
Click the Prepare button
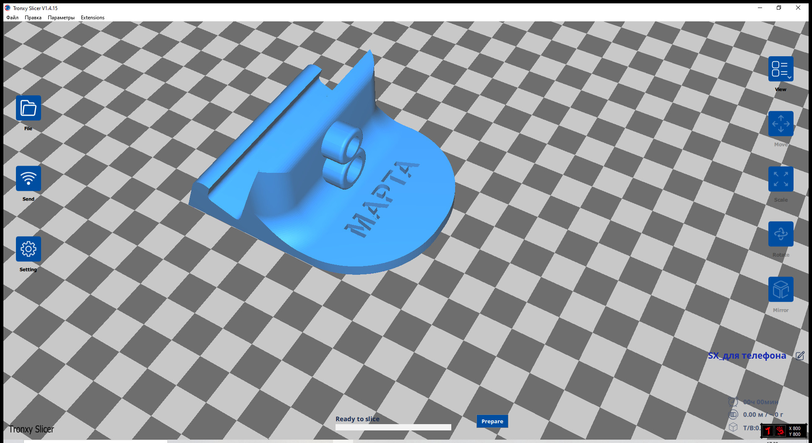click(492, 421)
